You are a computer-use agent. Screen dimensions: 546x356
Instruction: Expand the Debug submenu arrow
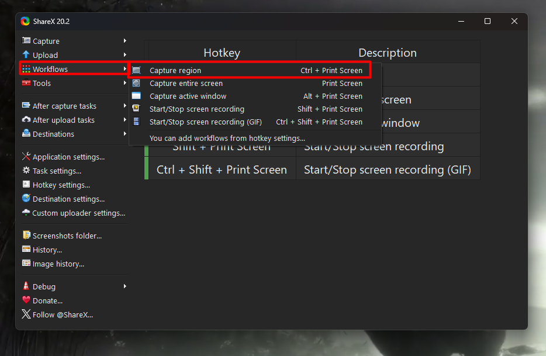pyautogui.click(x=125, y=286)
